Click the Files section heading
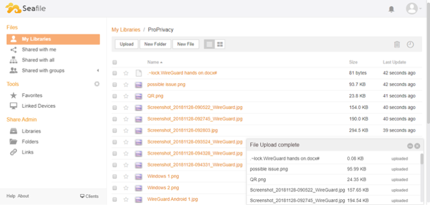Image resolution: width=430 pixels, height=205 pixels. 12,27
